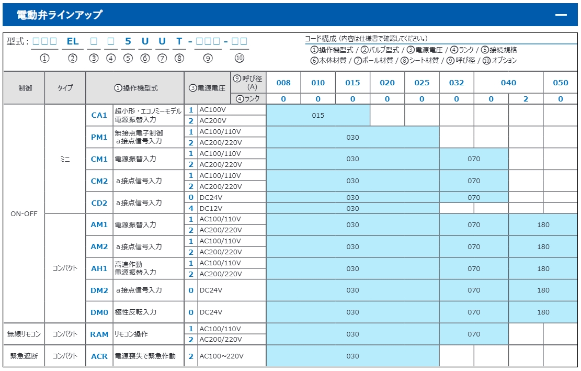Click the 070 blue cell in RAM row

(x=474, y=334)
